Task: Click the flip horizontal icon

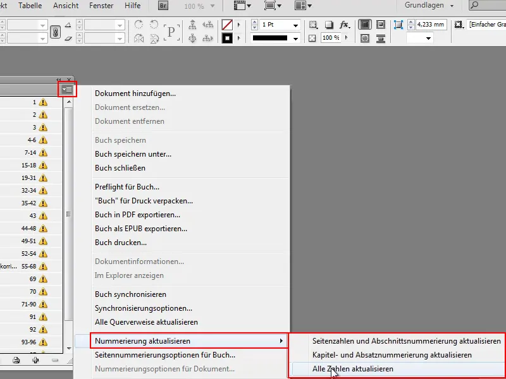Action: (139, 39)
